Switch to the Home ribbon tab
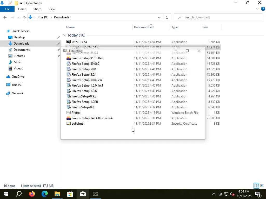The image size is (266, 199). tap(22, 9)
